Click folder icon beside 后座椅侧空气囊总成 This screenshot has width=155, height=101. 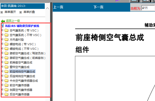[x=6, y=76]
